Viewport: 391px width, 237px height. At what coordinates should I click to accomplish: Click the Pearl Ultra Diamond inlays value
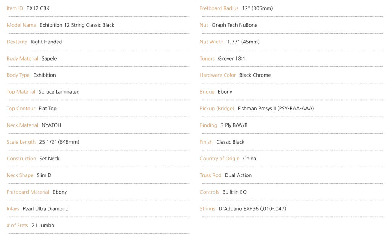[x=45, y=209]
